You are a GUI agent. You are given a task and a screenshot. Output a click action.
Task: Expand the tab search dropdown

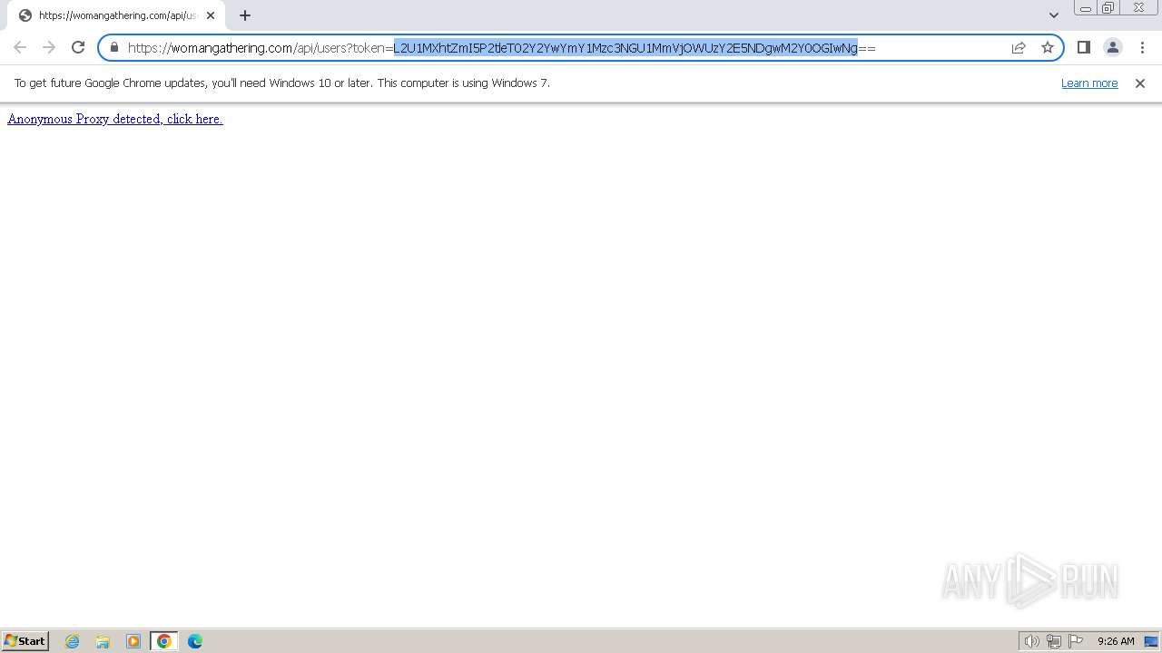pos(1054,15)
